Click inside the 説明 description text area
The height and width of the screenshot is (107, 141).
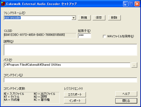[70, 50]
